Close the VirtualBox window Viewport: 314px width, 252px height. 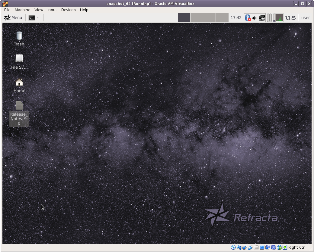[x=309, y=4]
